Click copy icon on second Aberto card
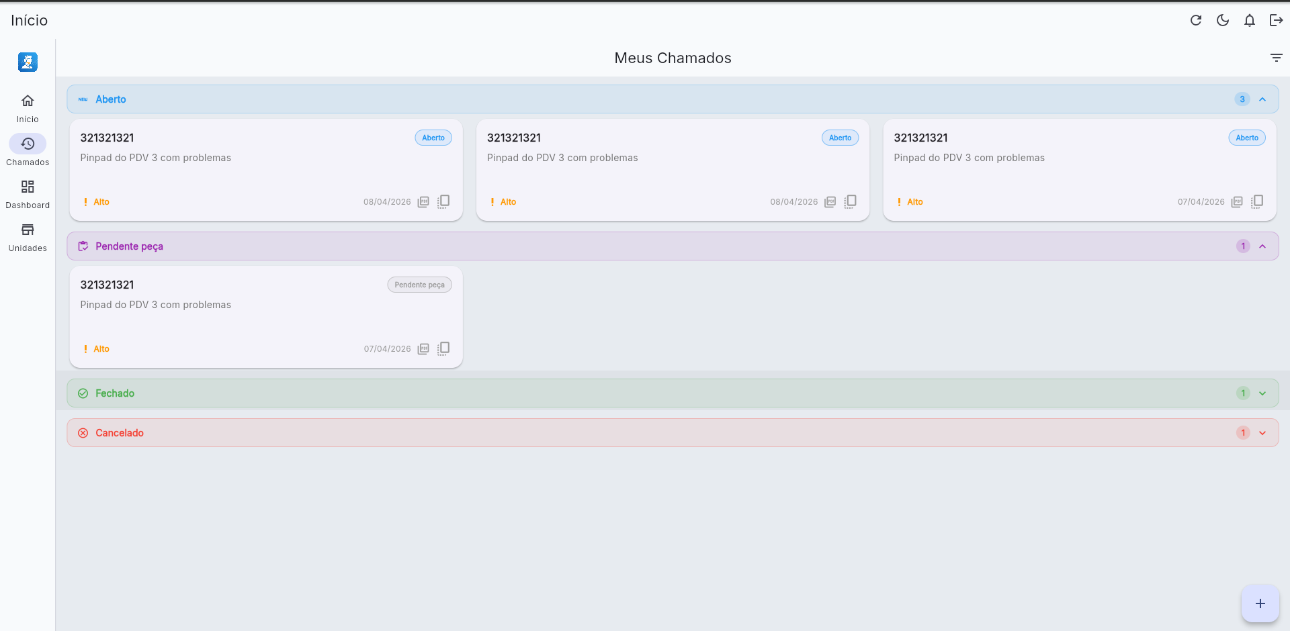The image size is (1290, 631). coord(850,201)
